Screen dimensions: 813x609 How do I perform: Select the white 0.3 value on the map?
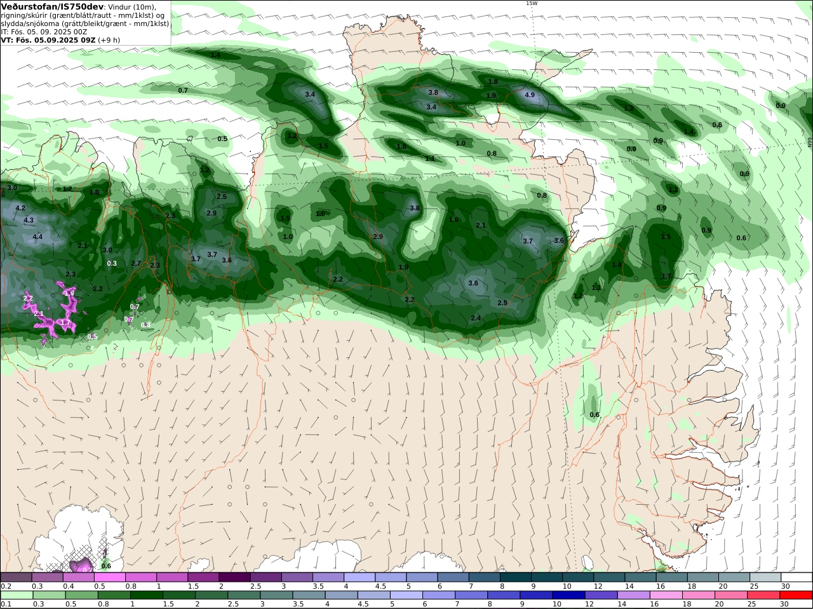(112, 263)
